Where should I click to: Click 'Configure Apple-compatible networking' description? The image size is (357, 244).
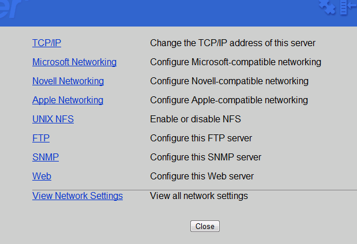pos(229,100)
